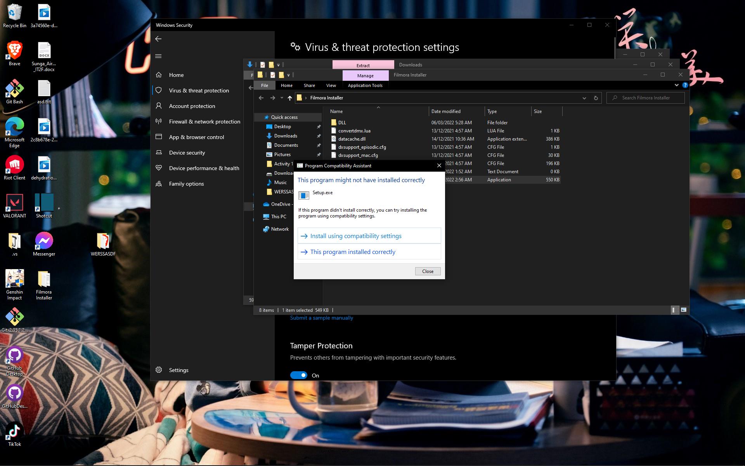Open the View ribbon tab
The width and height of the screenshot is (745, 466).
click(331, 85)
